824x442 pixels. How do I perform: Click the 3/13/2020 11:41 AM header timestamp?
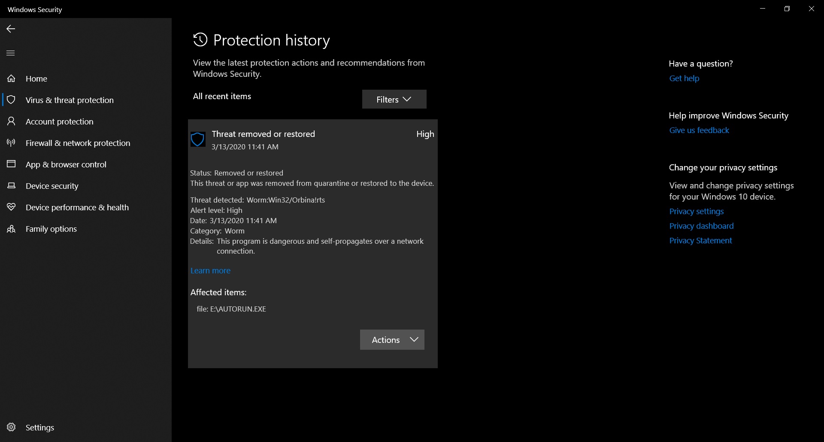245,147
